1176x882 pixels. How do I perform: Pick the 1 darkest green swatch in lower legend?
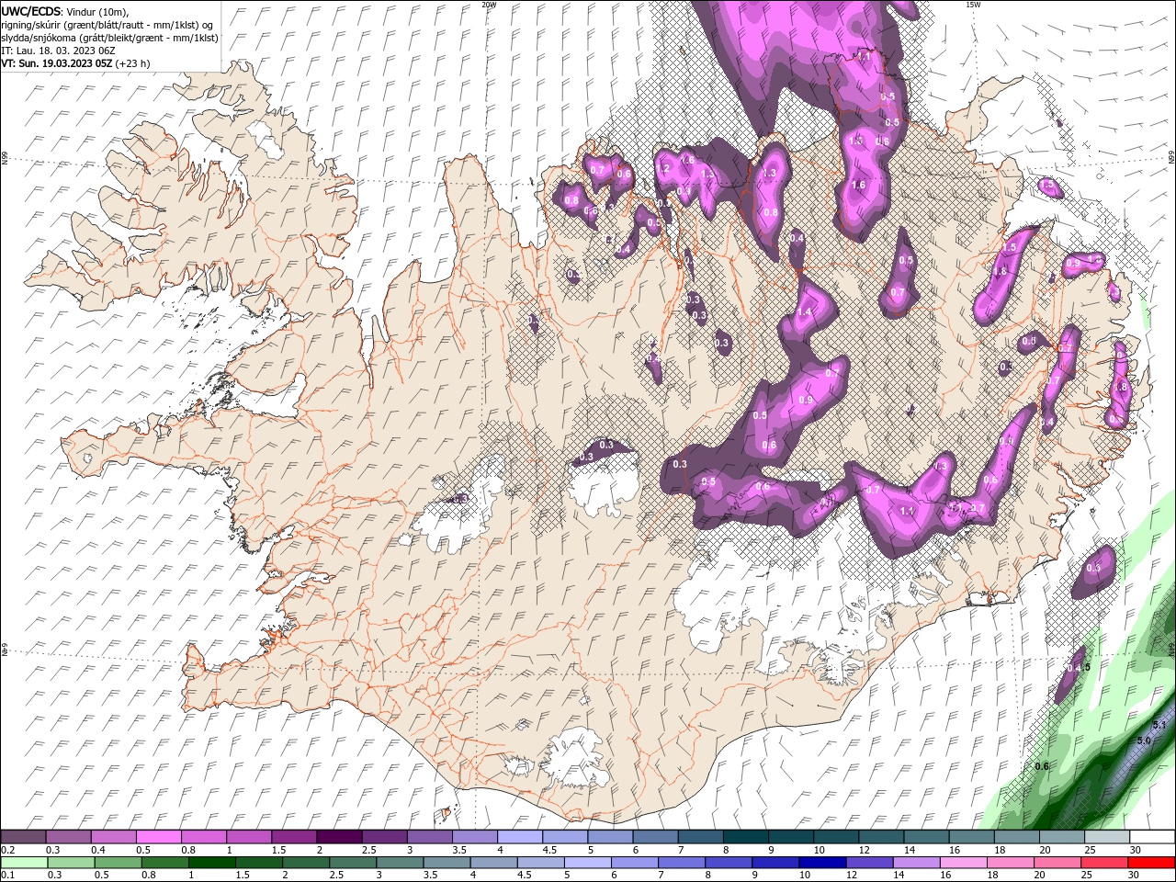click(x=212, y=863)
